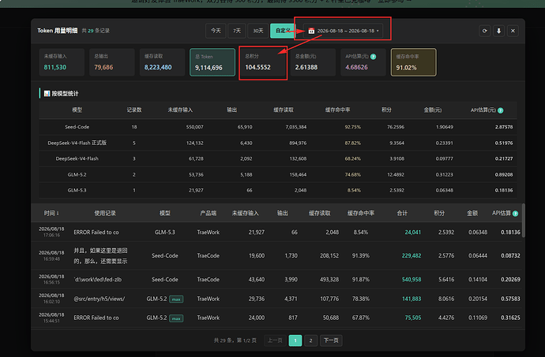Click the GLM-5.2 row in model statistics
Screen dimensions: 545x357
tap(278, 174)
